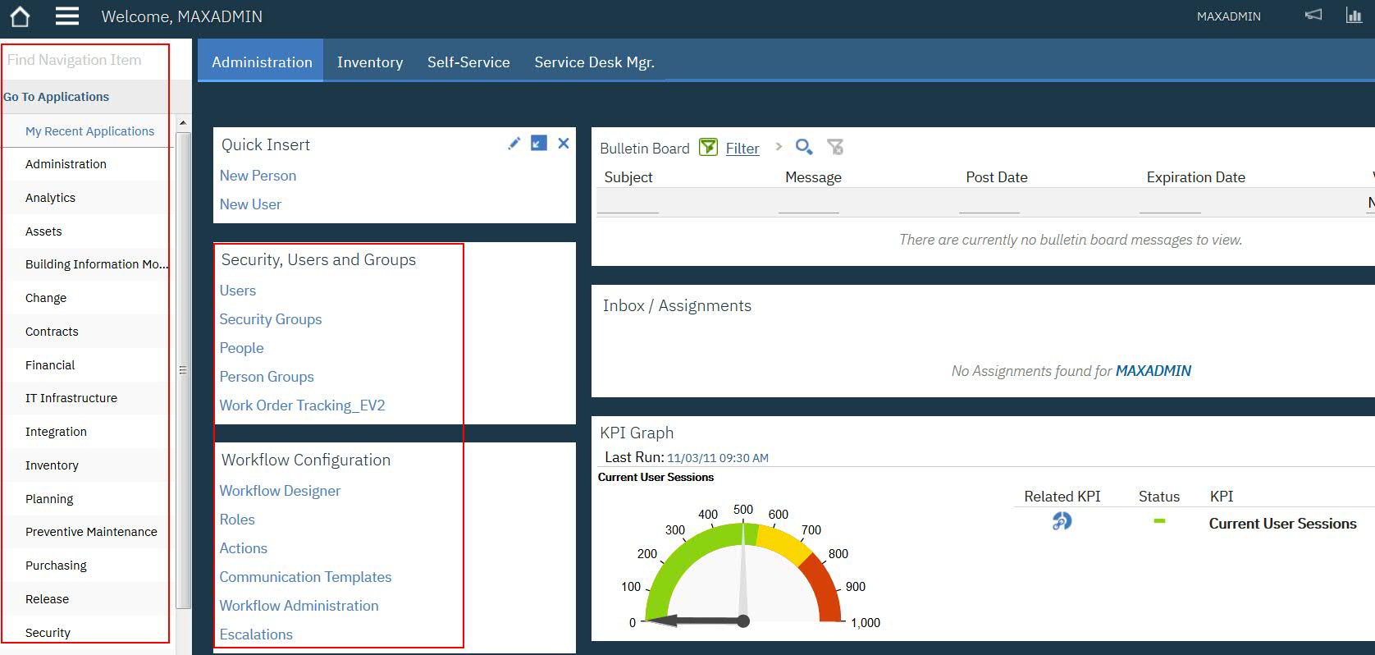This screenshot has height=655, width=1375.
Task: Open My Recent Applications
Action: coord(89,131)
